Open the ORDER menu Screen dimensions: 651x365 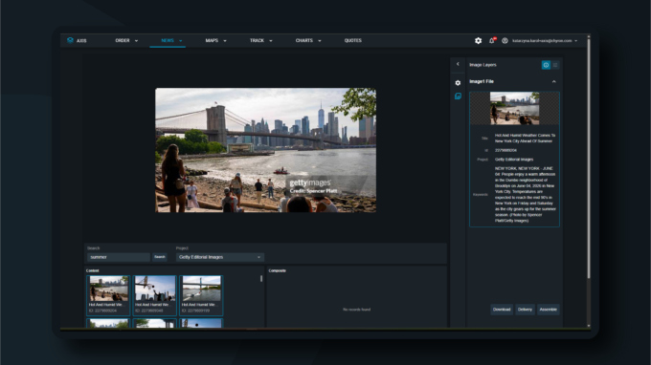[123, 40]
